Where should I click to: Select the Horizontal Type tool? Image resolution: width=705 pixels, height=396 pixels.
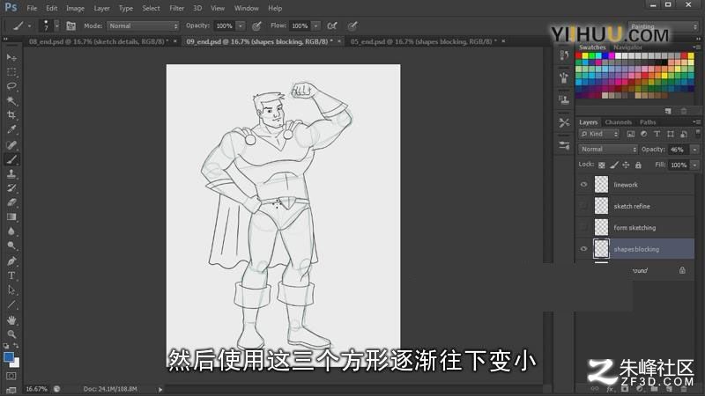[x=11, y=275]
